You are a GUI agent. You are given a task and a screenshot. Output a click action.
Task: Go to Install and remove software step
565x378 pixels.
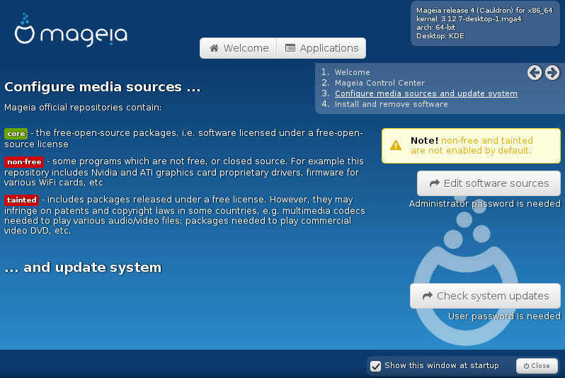[x=391, y=104]
